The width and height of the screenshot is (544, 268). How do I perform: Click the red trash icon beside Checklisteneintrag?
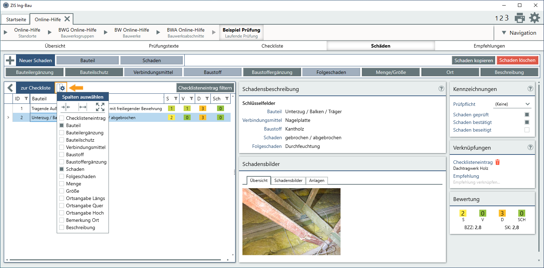(x=498, y=162)
